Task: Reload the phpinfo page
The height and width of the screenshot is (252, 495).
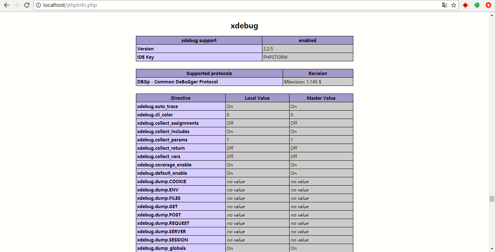Action: click(x=27, y=5)
